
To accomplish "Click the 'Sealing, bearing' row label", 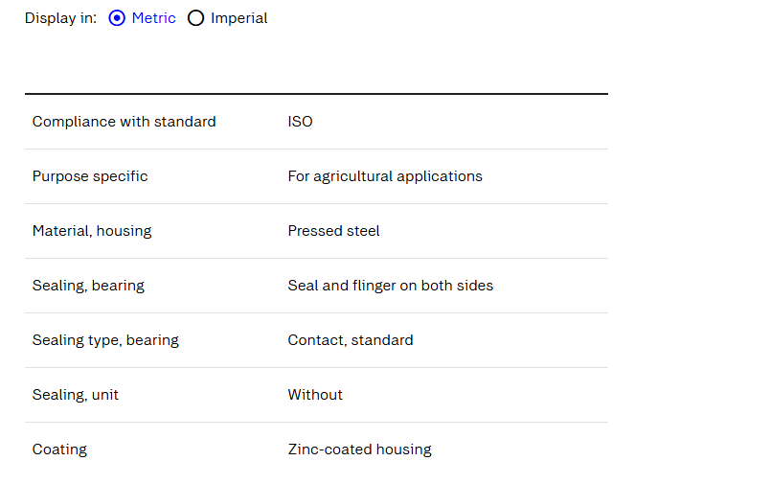I will (x=88, y=286).
